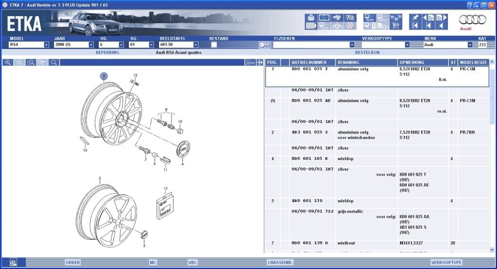Click the zoom out magnifier icon
This screenshot has height=269, width=497.
point(19,62)
